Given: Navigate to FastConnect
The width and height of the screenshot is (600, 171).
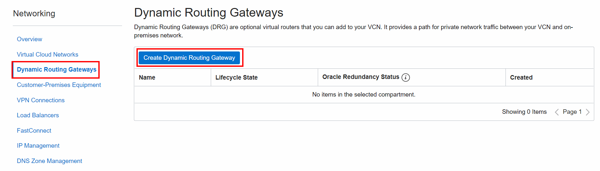Looking at the screenshot, I should tap(34, 131).
